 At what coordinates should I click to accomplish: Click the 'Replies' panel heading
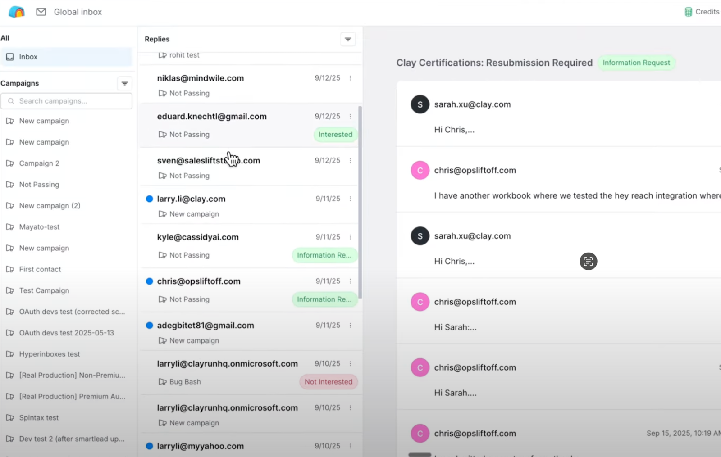tap(157, 39)
